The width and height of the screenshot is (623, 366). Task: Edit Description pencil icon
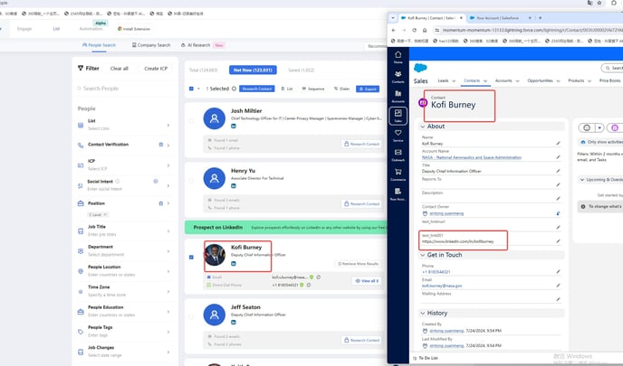558,198
